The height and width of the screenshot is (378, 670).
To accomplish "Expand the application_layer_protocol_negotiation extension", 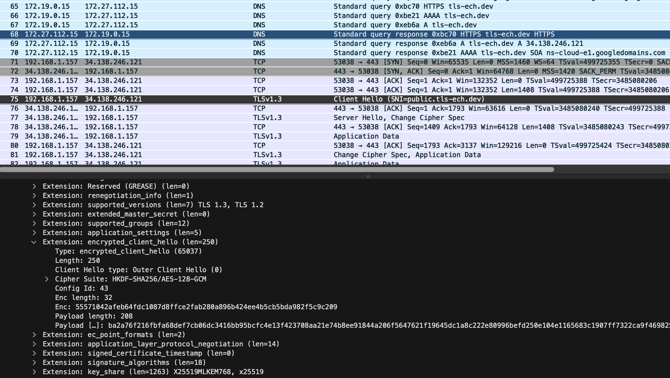I will [34, 344].
